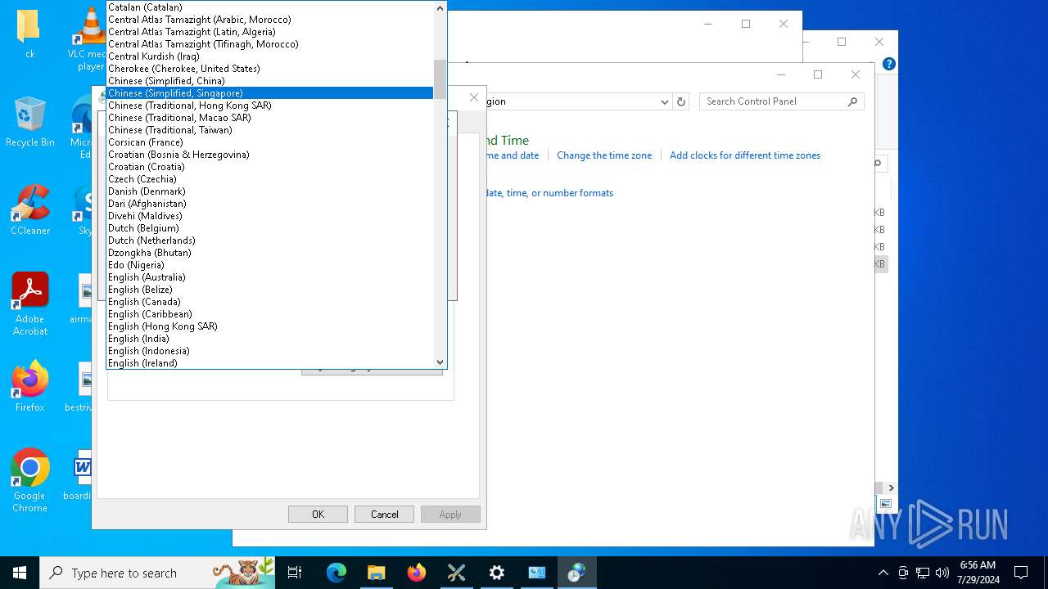This screenshot has width=1048, height=589.
Task: Switch to the Region clock taskbar item
Action: [x=577, y=573]
